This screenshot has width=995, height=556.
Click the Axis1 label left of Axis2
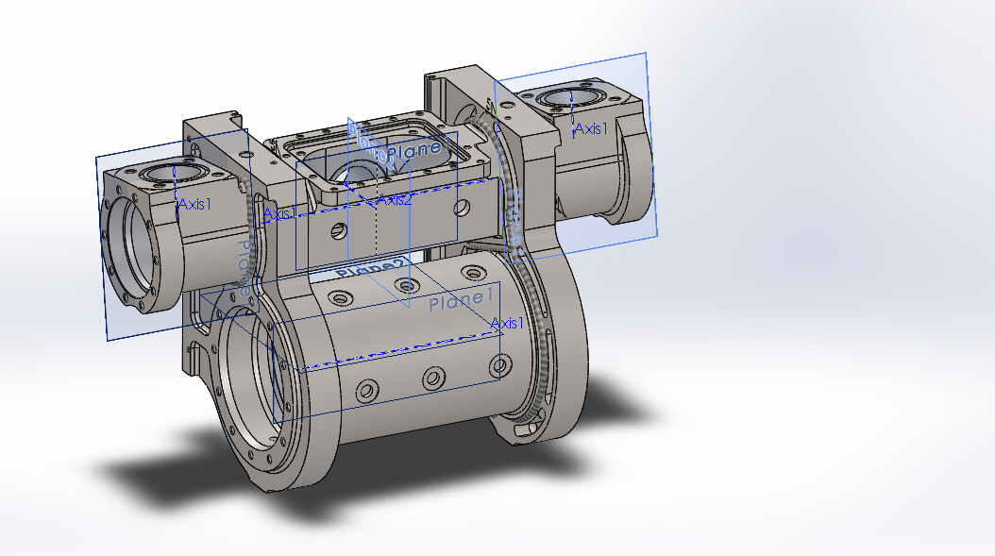[x=278, y=214]
